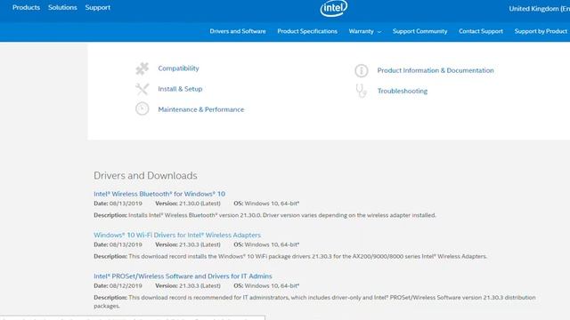
Task: Open the Support menu in the top bar
Action: 98,8
